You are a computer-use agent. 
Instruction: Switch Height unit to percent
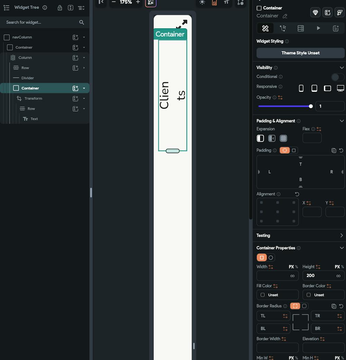pyautogui.click(x=343, y=267)
